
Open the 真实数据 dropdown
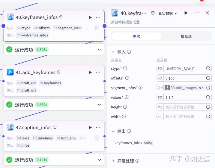[168, 13]
